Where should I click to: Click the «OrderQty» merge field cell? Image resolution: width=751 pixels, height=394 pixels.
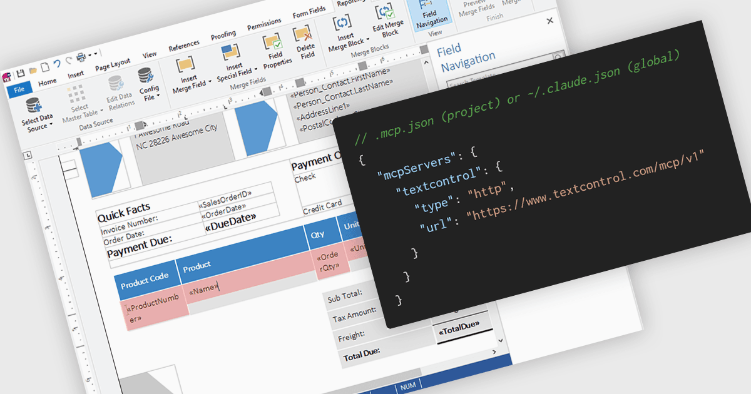click(329, 261)
